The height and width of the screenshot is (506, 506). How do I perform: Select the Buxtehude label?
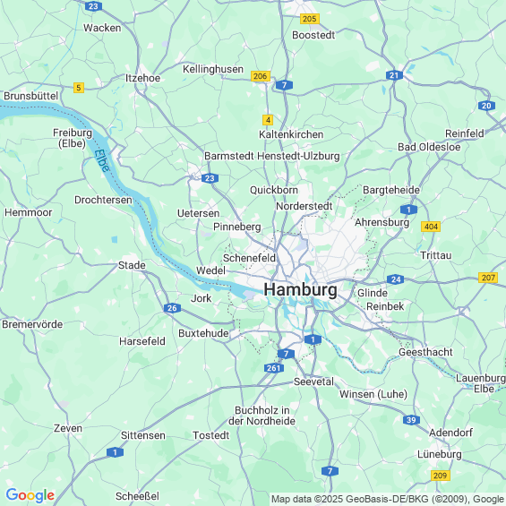(x=203, y=333)
